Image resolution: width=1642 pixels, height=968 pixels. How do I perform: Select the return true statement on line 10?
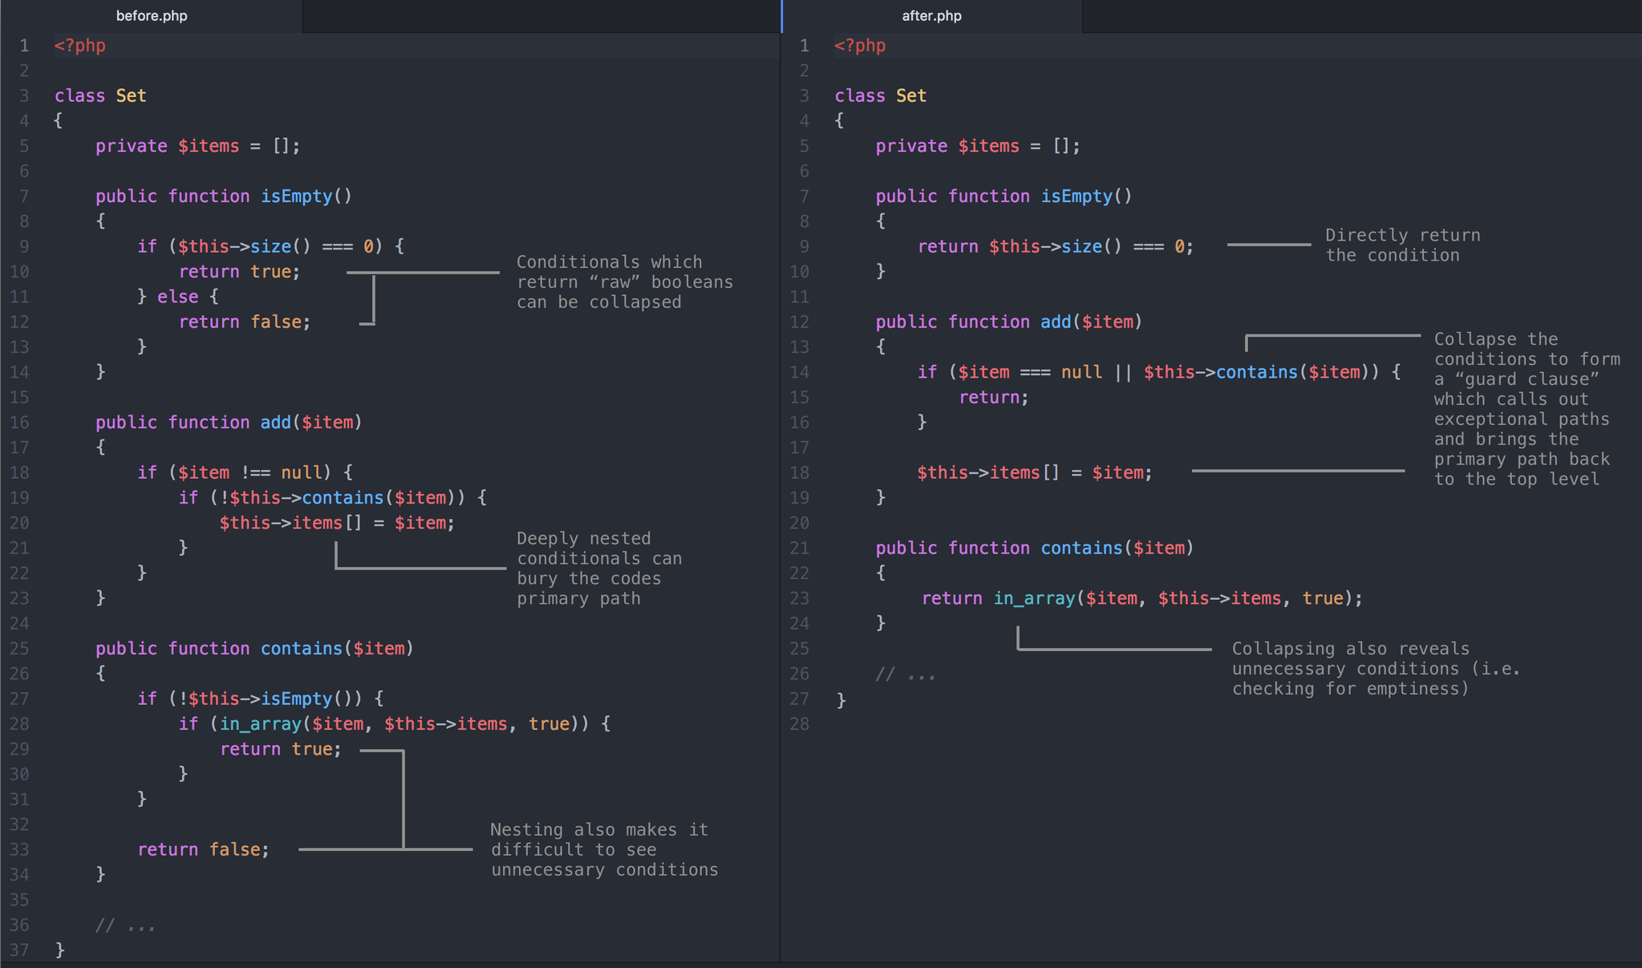click(239, 271)
